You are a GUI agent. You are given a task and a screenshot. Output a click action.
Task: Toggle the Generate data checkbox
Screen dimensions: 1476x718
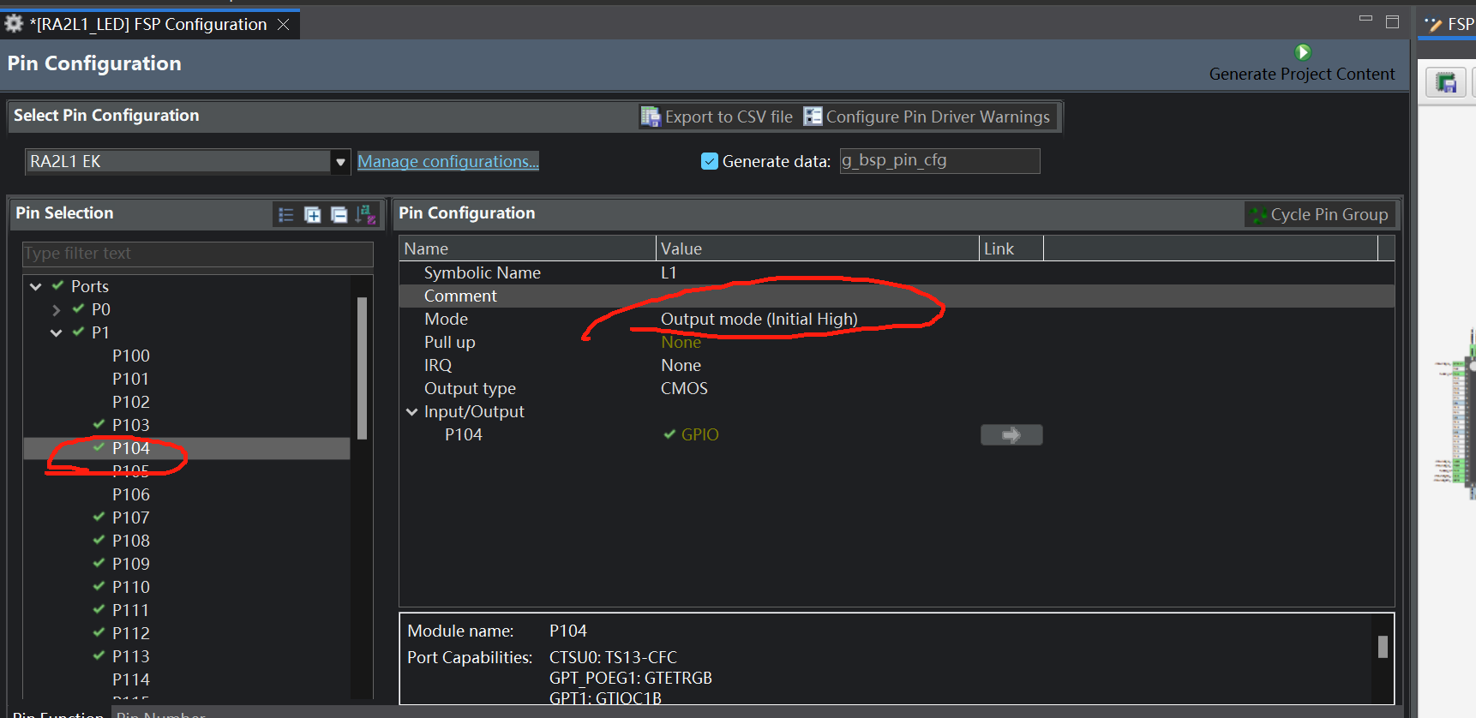(x=710, y=161)
